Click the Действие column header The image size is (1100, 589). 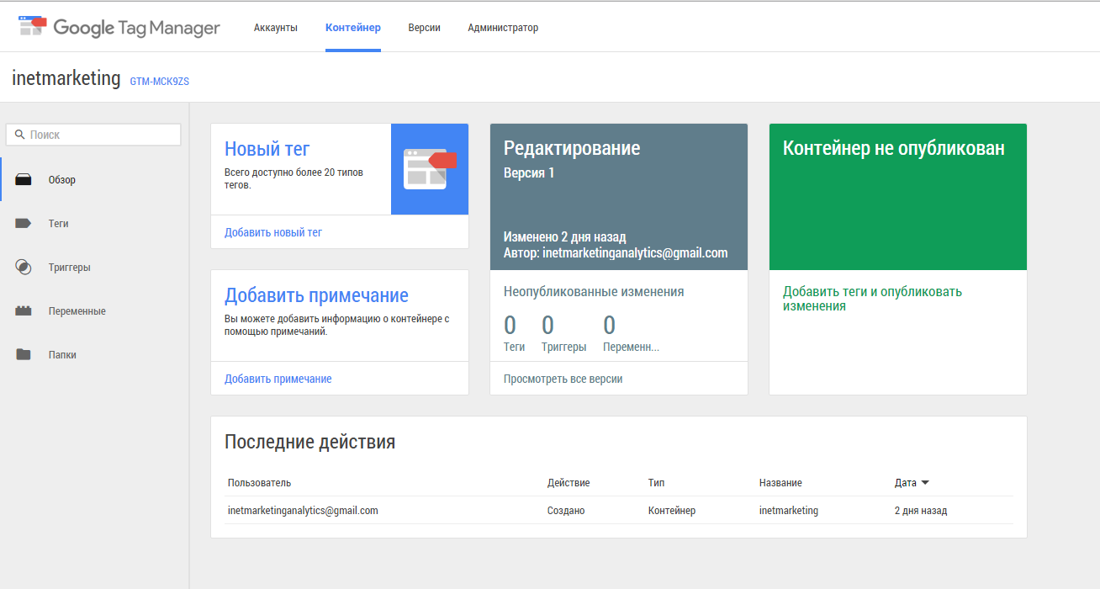(x=569, y=483)
